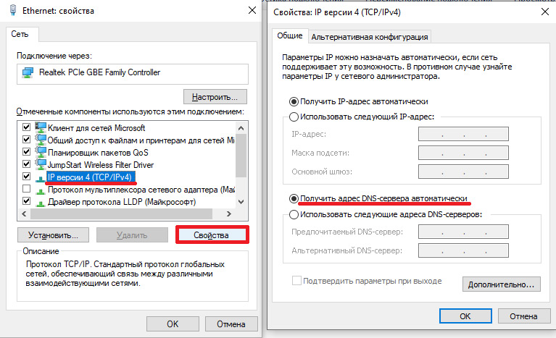Open Свойства of selected component
The image size is (556, 338).
[x=212, y=235]
